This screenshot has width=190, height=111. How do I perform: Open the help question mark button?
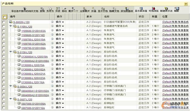[186, 4]
